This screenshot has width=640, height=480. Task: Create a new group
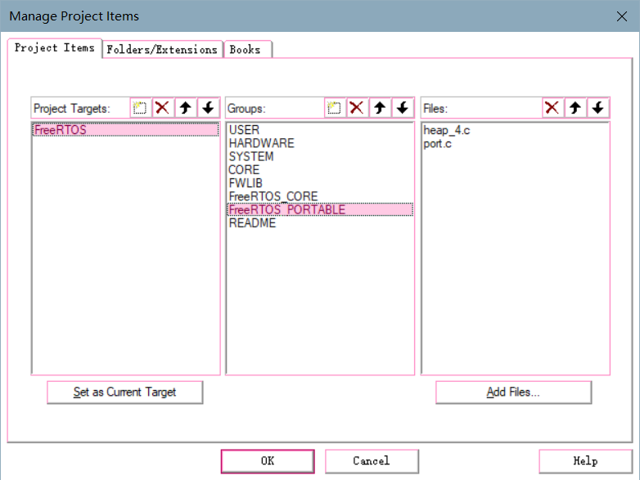pyautogui.click(x=335, y=108)
